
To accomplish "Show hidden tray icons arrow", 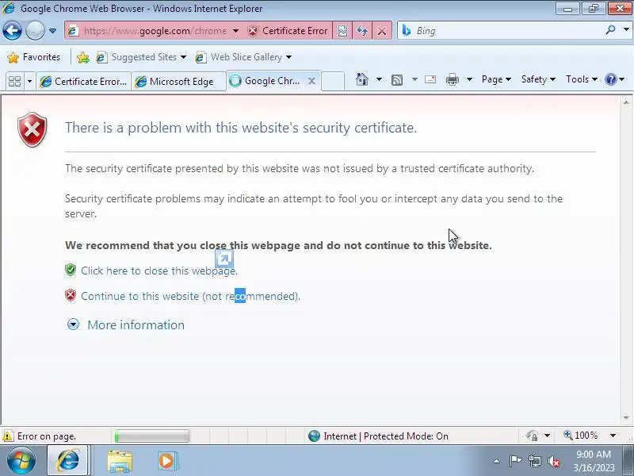I will 497,461.
